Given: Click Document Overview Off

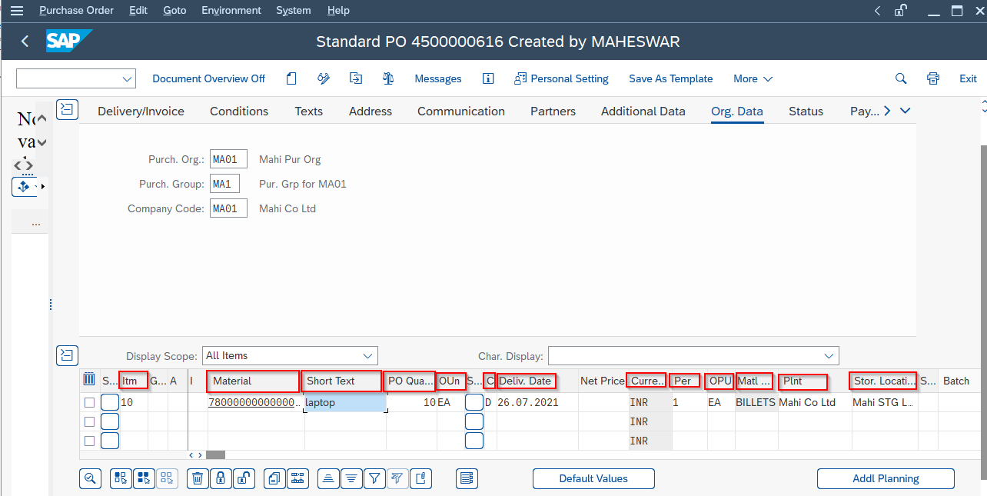Looking at the screenshot, I should pos(208,78).
